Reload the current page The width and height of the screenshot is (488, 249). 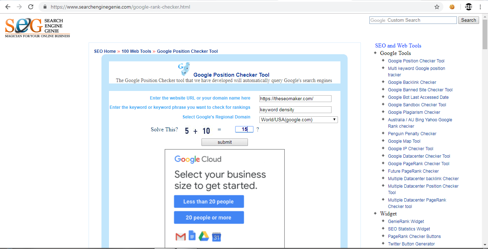(x=31, y=7)
